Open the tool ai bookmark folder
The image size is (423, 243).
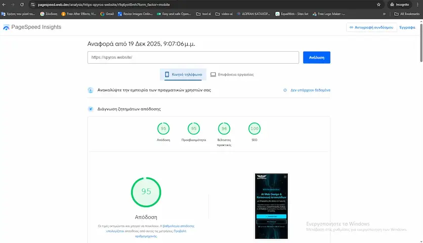204,14
